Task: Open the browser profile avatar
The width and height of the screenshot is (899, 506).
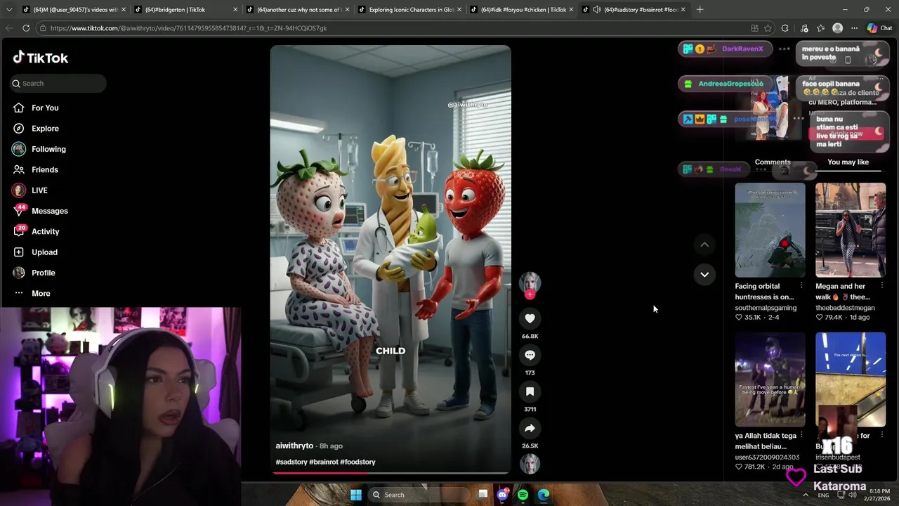Action: coord(837,28)
